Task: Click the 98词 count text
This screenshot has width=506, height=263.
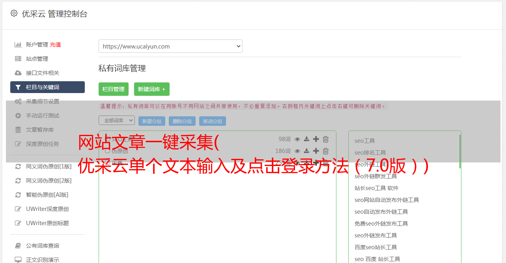Action: pyautogui.click(x=284, y=139)
